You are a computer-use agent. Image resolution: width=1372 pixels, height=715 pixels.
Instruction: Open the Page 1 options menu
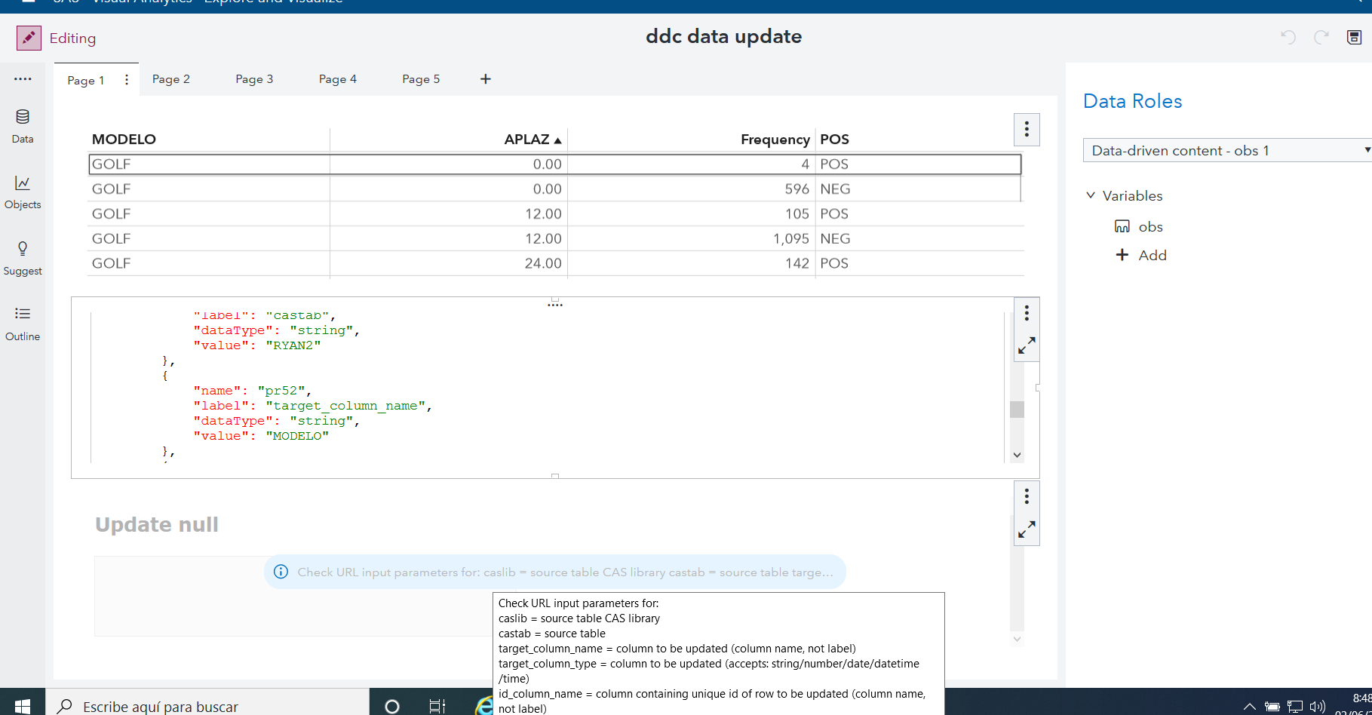pos(127,78)
